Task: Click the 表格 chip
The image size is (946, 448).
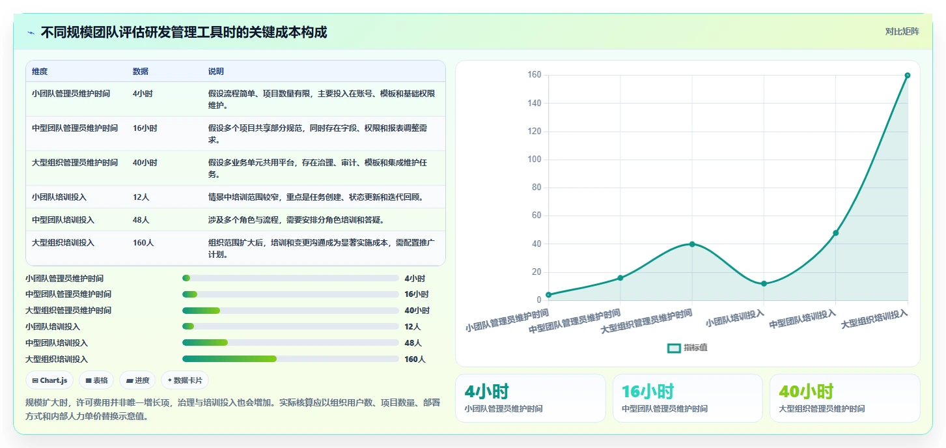Action: 96,380
